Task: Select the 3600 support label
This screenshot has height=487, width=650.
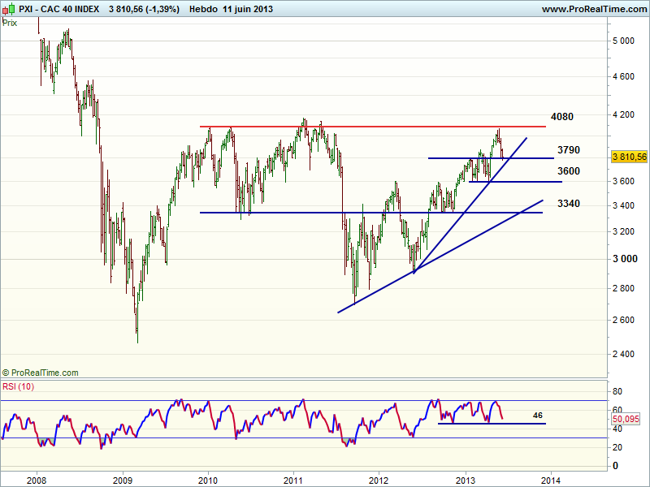Action: [569, 171]
